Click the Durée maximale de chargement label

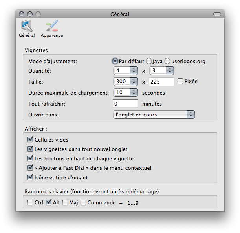click(x=69, y=93)
